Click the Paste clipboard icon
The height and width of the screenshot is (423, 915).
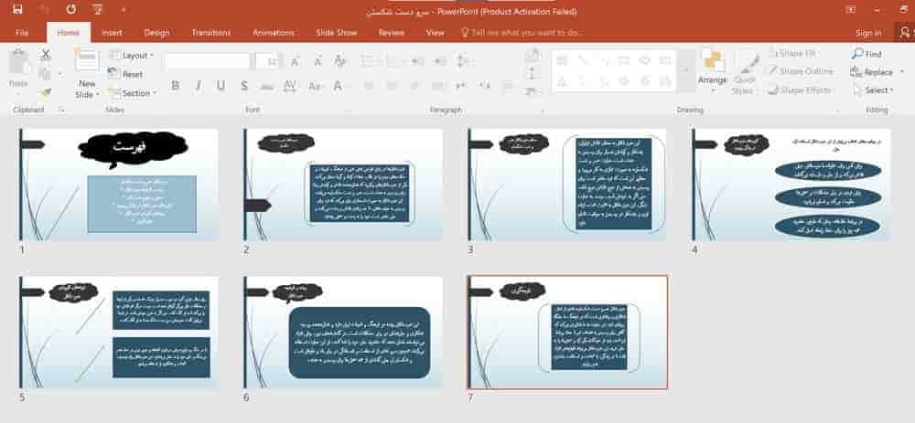(x=18, y=62)
